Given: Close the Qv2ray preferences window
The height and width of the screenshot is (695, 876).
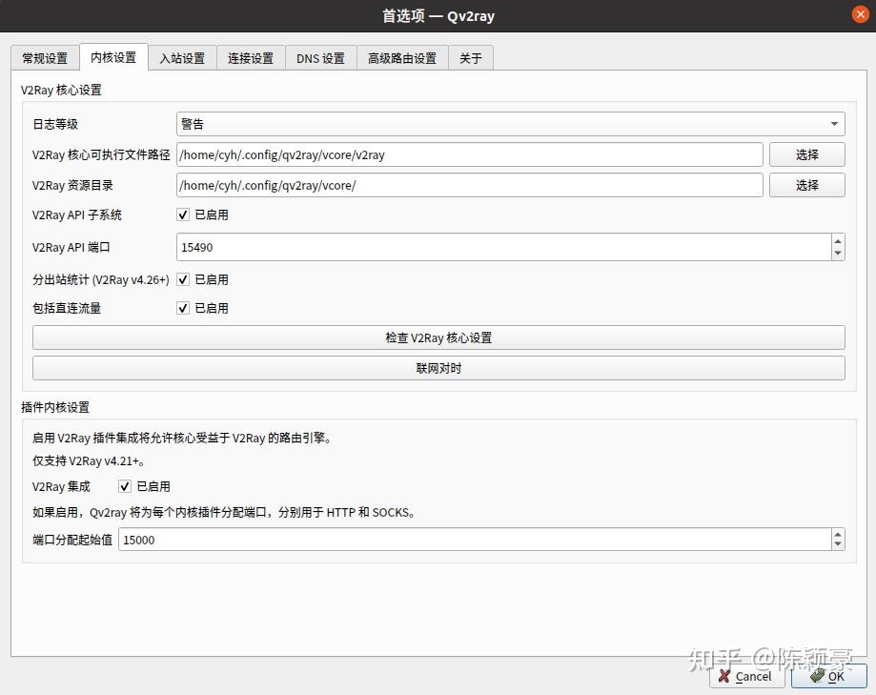Looking at the screenshot, I should click(860, 15).
